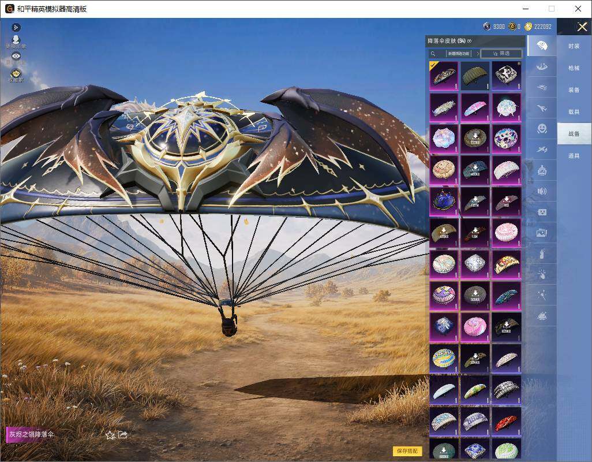Open the change character (更换形象) icon
The width and height of the screenshot is (592, 462).
tap(16, 42)
